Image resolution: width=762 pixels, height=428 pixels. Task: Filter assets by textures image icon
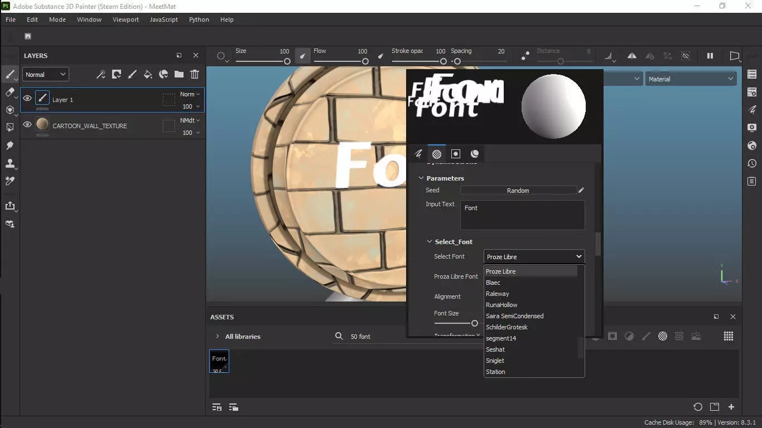(x=696, y=336)
